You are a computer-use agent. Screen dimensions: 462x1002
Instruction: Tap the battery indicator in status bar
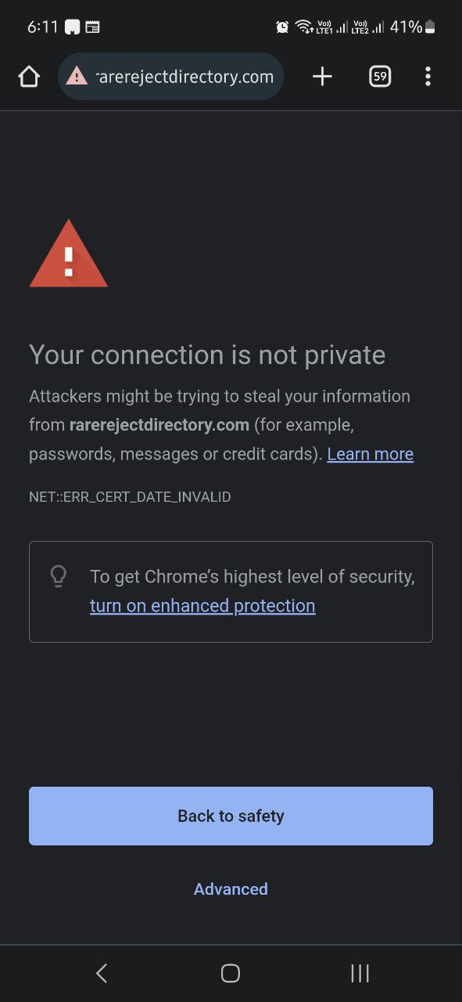(x=430, y=27)
